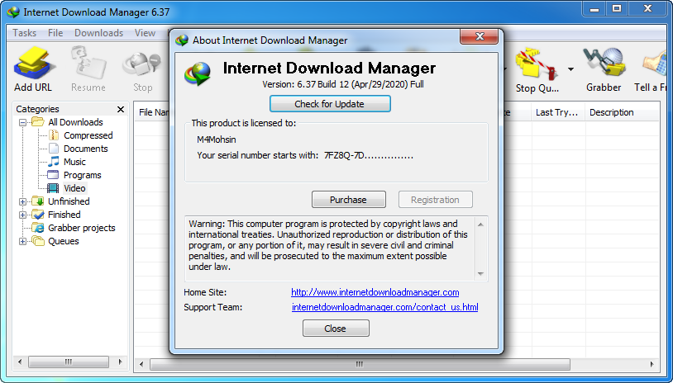Click the Check for Update button

click(330, 104)
